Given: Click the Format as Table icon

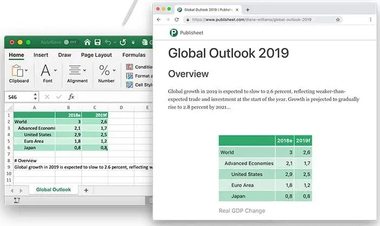Looking at the screenshot, I should click(x=129, y=76).
